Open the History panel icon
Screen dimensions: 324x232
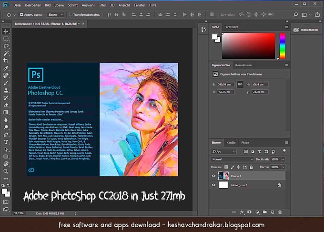203,30
